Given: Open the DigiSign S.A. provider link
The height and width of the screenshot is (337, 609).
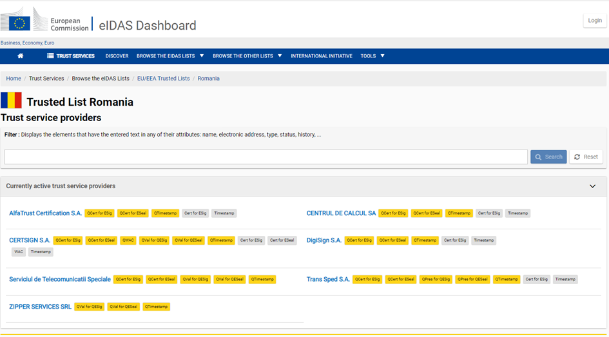Looking at the screenshot, I should point(324,240).
